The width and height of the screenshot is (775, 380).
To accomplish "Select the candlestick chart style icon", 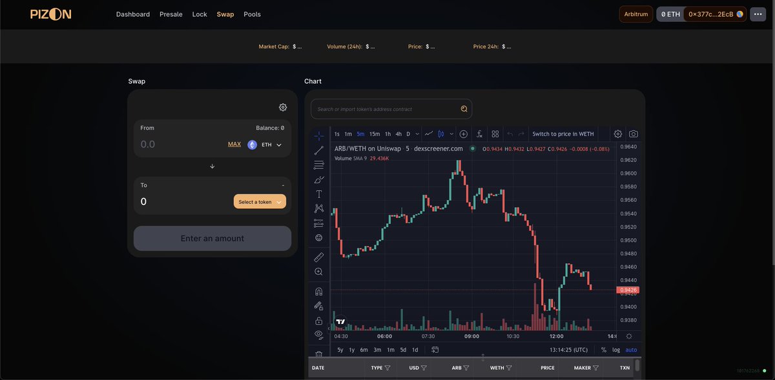I will [x=441, y=134].
